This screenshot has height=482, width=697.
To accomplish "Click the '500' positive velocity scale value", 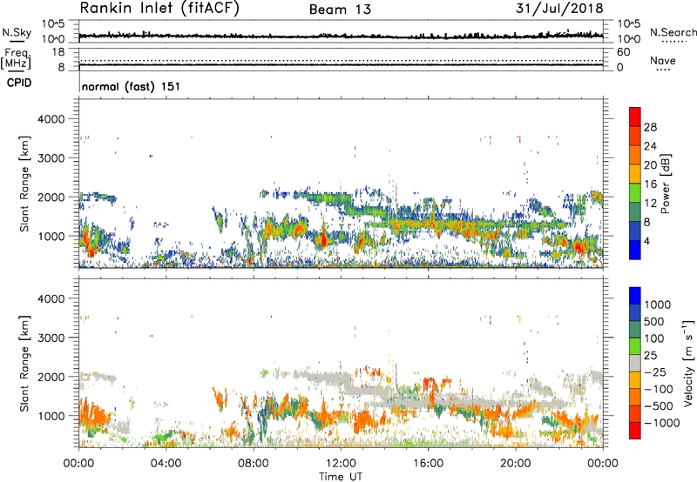I will pos(654,321).
